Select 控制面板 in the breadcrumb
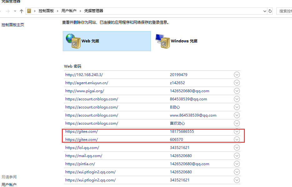Screen dimensions: 292x187 click(x=46, y=11)
